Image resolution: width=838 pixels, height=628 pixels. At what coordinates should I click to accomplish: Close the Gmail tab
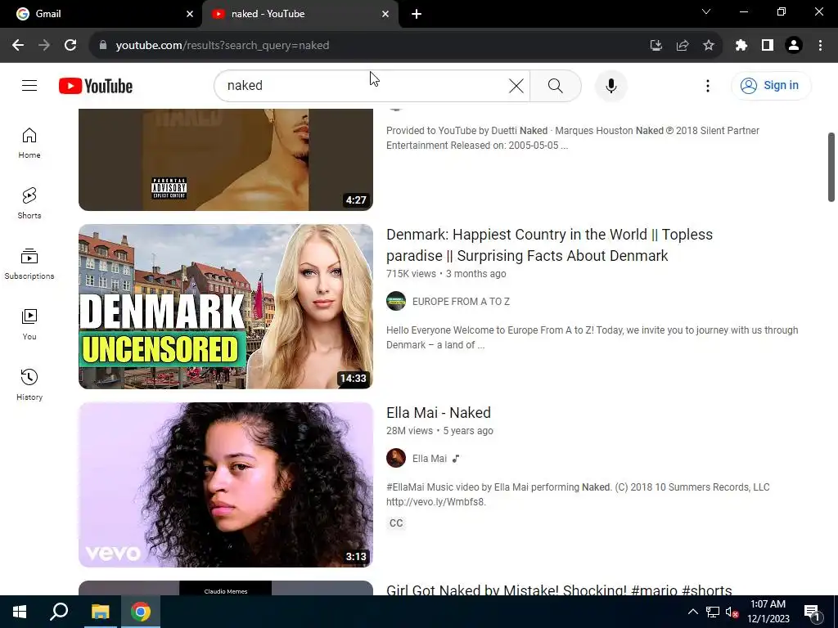190,14
